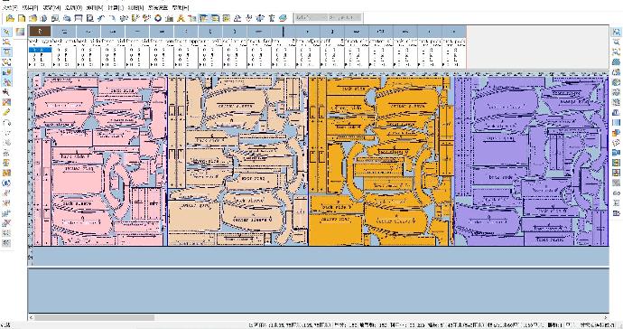Open the Options [O] menu

click(73, 7)
